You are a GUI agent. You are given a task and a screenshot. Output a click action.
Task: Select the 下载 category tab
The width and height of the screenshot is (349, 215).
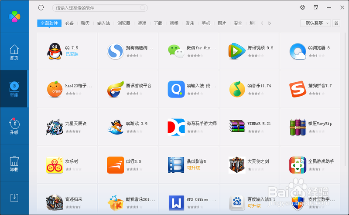(x=158, y=23)
